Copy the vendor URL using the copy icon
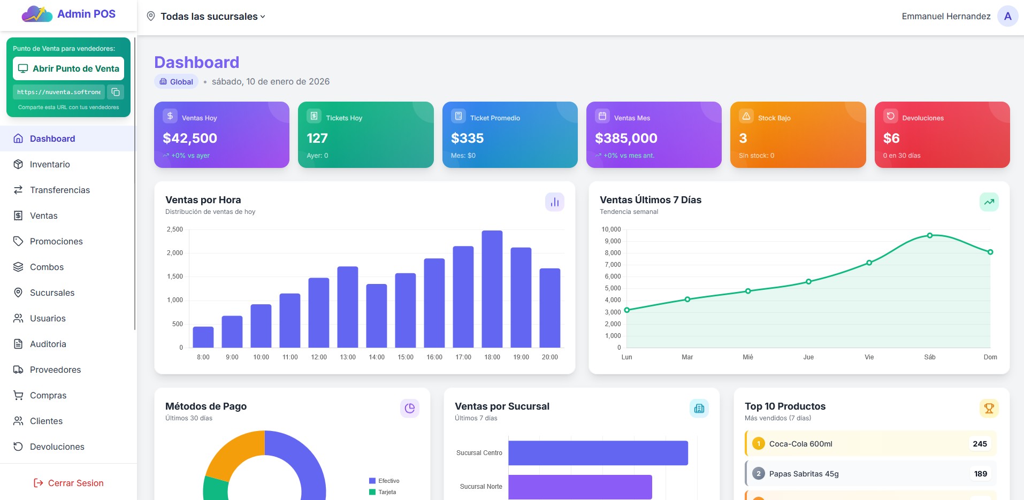The image size is (1024, 500). [x=115, y=91]
